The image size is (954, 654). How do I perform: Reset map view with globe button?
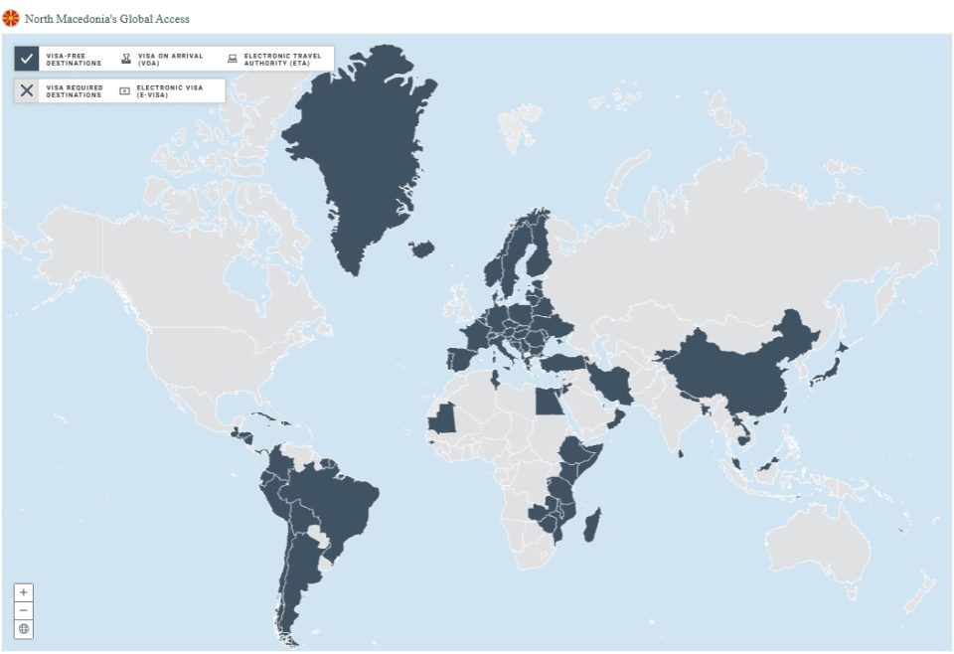(x=24, y=628)
